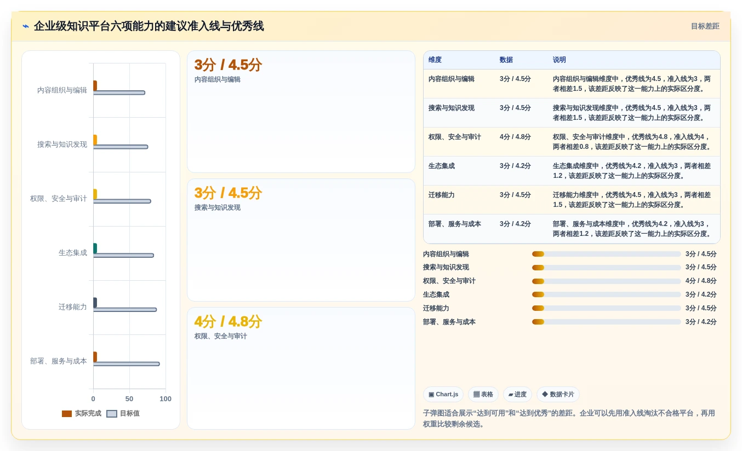Viewport: 742px width, 451px height.
Task: Click the 内容组织与编辑 target bar in chart
Action: pos(119,92)
